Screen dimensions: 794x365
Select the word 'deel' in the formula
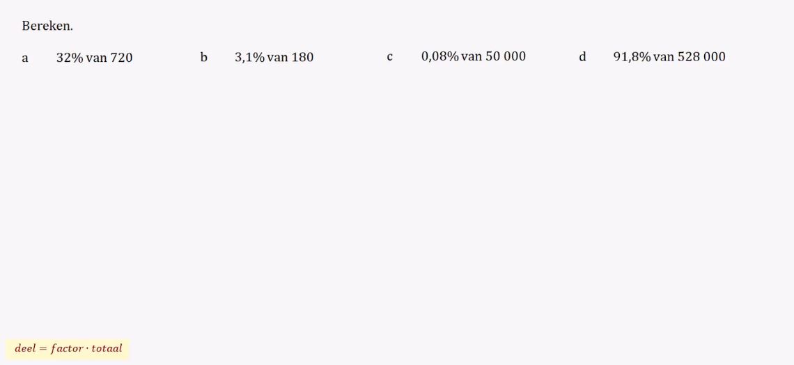click(x=25, y=348)
